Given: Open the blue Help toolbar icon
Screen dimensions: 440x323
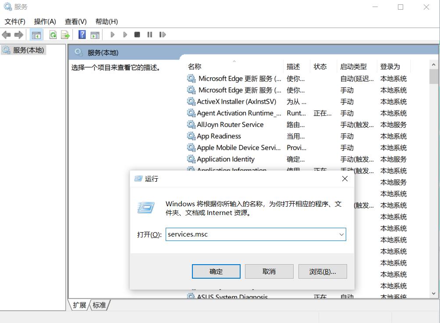Looking at the screenshot, I should pyautogui.click(x=82, y=35).
